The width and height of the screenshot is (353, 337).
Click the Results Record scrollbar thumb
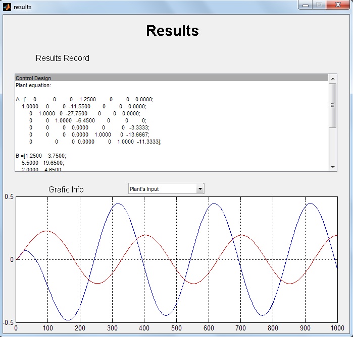tap(332, 105)
